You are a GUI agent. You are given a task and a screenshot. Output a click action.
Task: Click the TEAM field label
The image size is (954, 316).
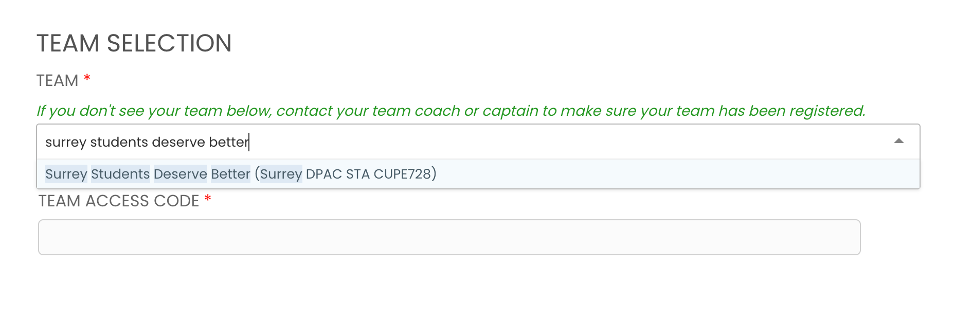[x=57, y=81]
